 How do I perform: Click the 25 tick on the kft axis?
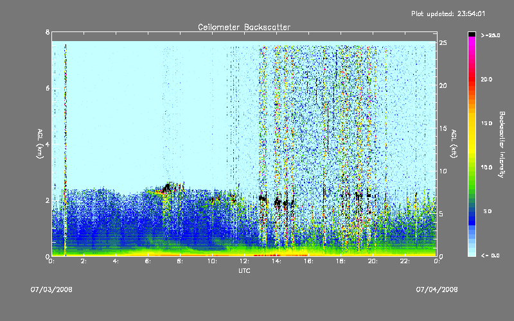coord(443,43)
